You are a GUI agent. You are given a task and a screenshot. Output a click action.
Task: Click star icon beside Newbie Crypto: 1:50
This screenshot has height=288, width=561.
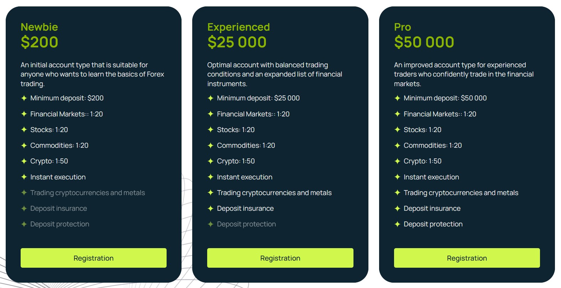coord(24,161)
